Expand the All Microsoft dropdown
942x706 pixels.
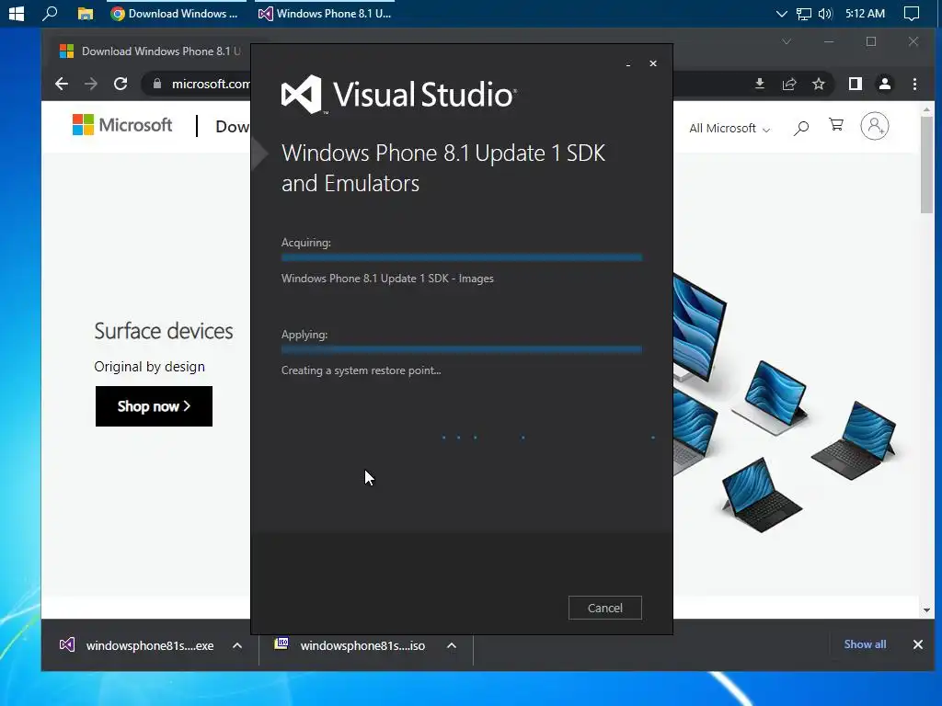point(729,128)
